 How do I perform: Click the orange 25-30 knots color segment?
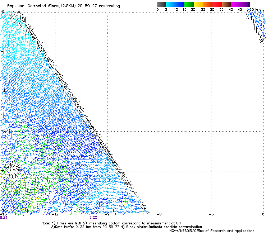pyautogui.click(x=208, y=4)
